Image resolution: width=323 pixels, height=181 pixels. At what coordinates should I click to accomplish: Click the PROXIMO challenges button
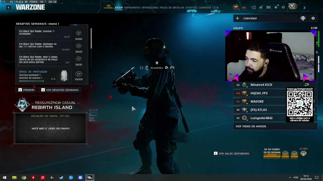pyautogui.click(x=26, y=90)
